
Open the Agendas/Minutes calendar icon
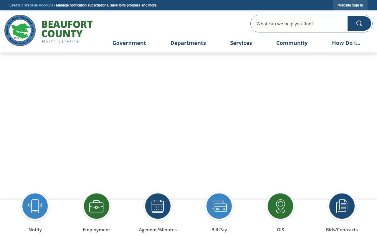pos(158,206)
